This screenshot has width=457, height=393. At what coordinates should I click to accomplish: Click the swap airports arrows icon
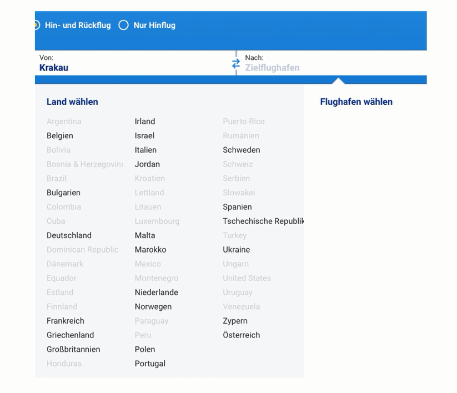pos(236,64)
